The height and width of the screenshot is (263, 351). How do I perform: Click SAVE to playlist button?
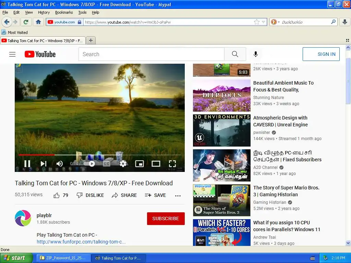click(155, 195)
